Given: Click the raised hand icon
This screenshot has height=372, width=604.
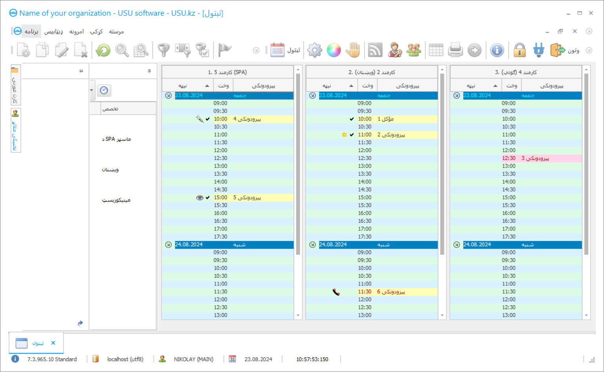Looking at the screenshot, I should 353,50.
